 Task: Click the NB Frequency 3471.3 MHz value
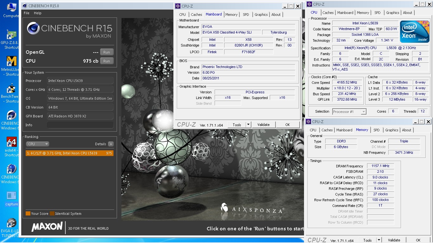[404, 153]
